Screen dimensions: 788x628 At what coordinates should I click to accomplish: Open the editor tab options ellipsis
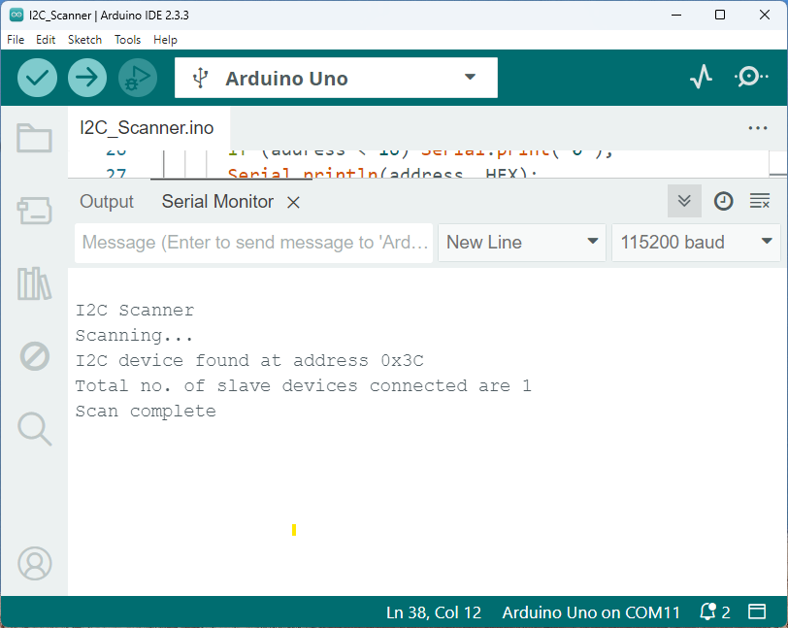pos(757,128)
